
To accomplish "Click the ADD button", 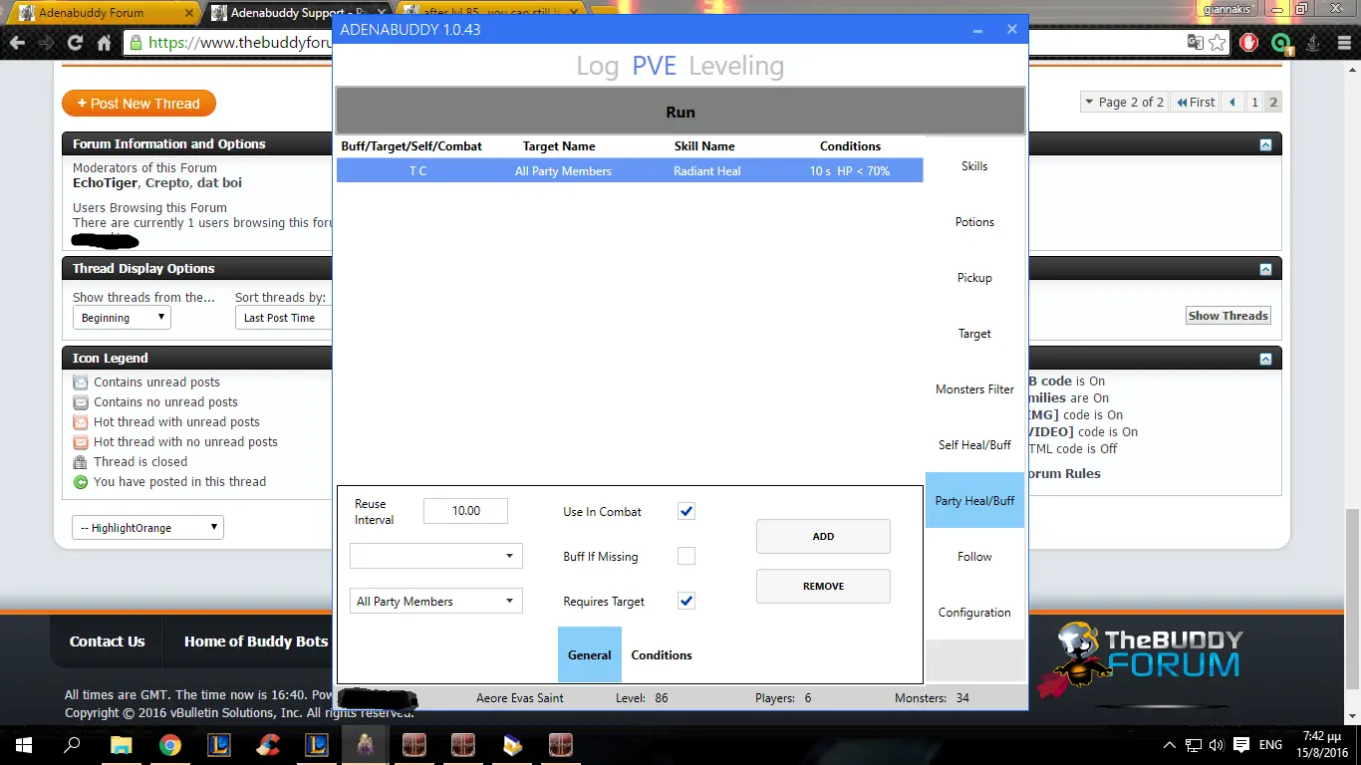I will click(x=823, y=536).
